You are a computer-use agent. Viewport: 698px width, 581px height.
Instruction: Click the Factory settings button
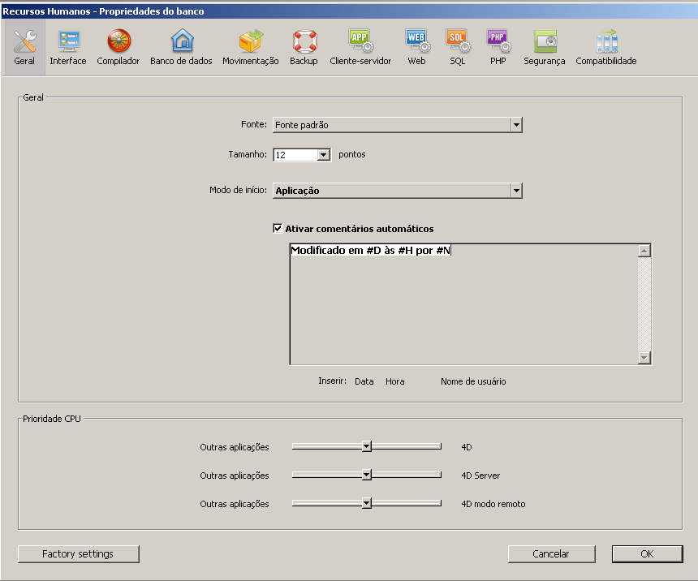point(79,554)
